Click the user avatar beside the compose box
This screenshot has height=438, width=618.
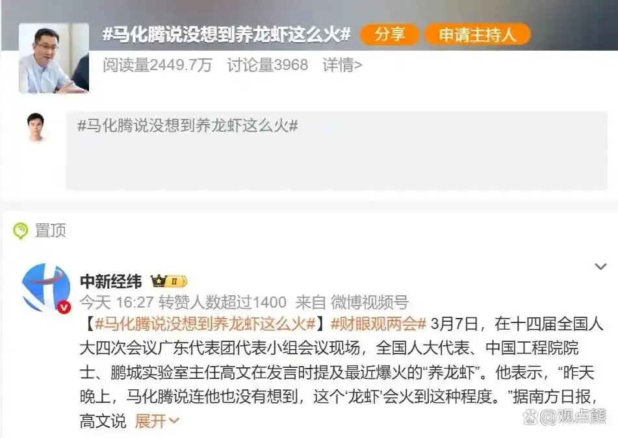pos(36,127)
